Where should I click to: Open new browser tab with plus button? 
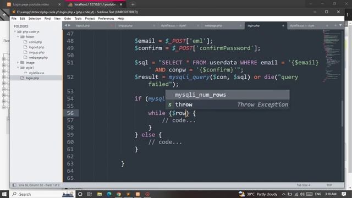[133, 4]
